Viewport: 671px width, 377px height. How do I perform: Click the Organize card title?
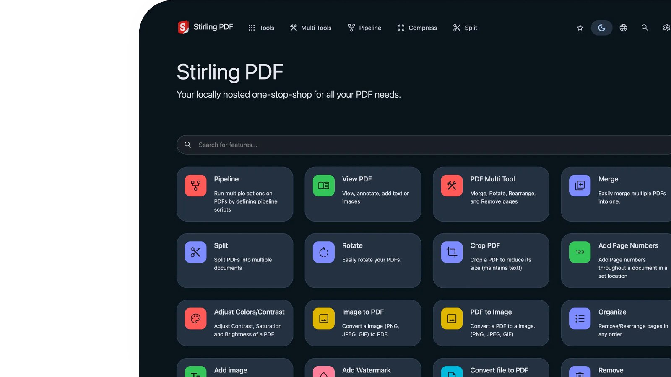click(612, 312)
